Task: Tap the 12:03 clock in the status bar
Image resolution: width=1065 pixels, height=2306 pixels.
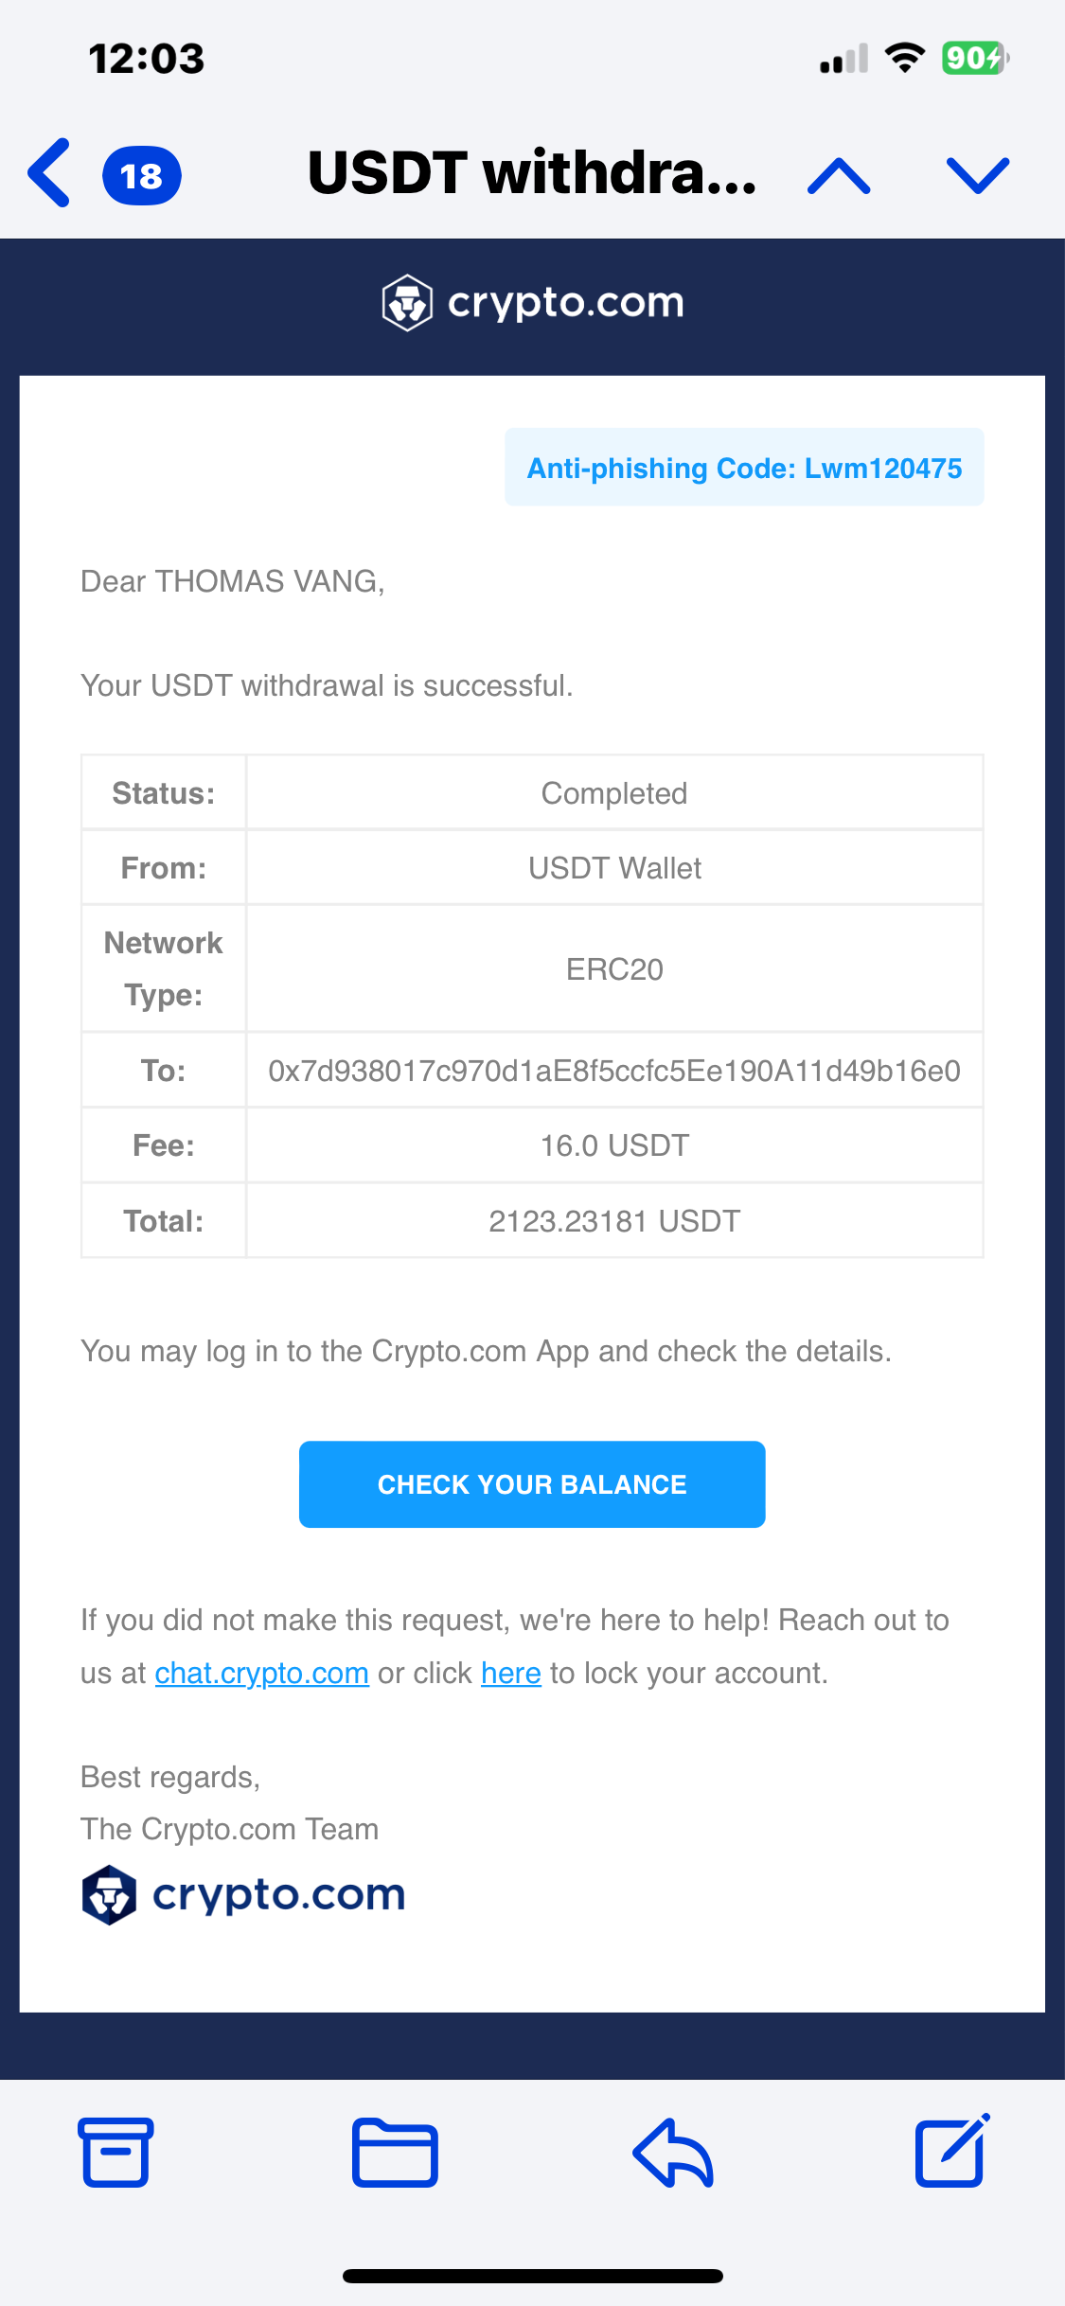Action: click(x=147, y=59)
